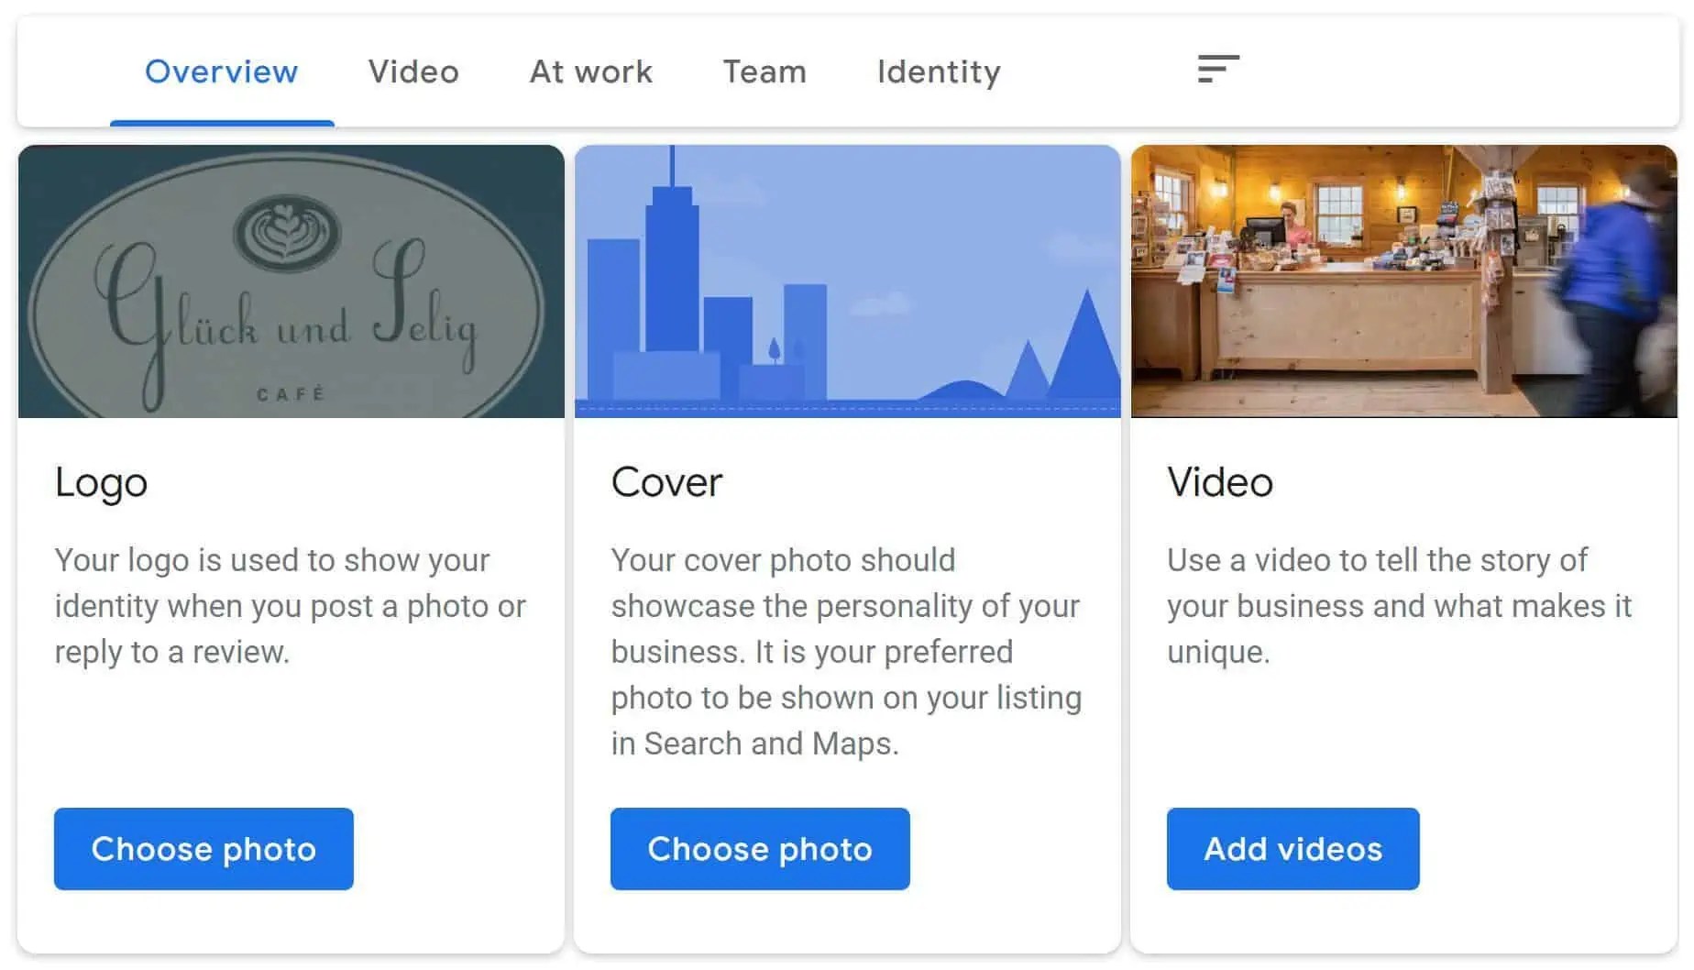The width and height of the screenshot is (1694, 970).
Task: Switch to the At work tab
Action: pyautogui.click(x=591, y=72)
